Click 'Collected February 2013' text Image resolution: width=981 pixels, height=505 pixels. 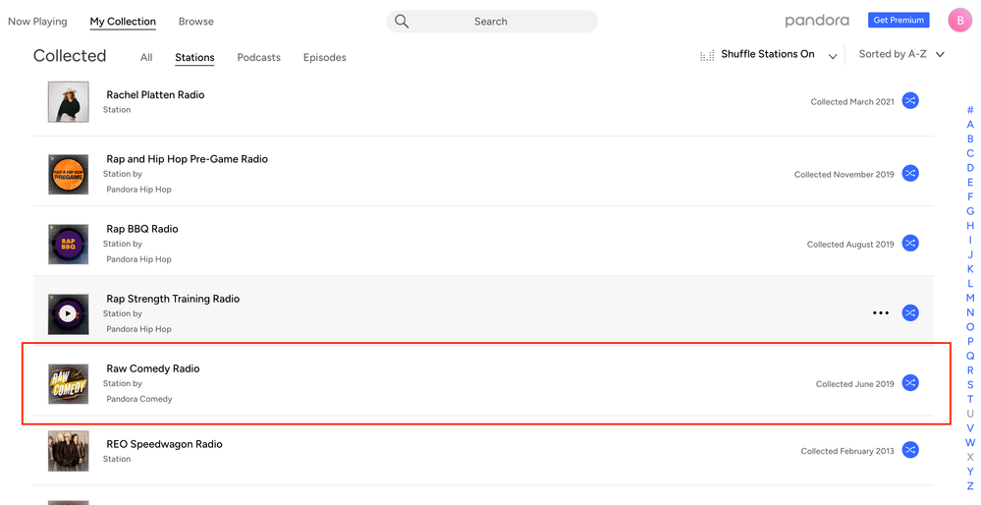[847, 451]
